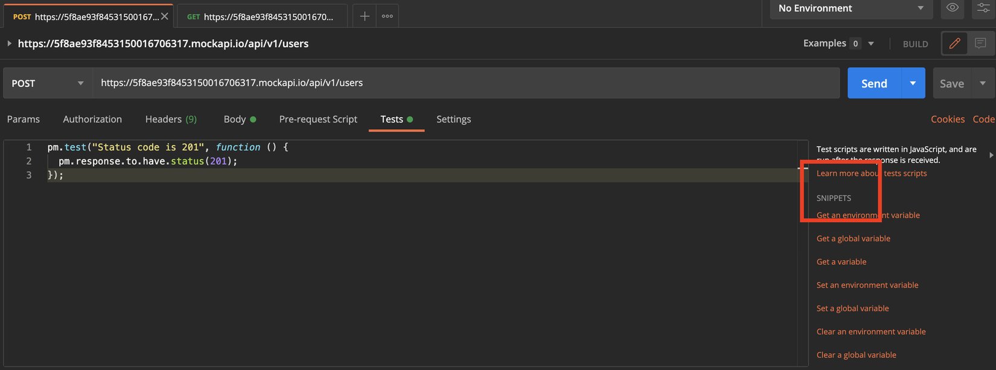Expand the Save options arrow
The height and width of the screenshot is (370, 996).
coord(983,83)
